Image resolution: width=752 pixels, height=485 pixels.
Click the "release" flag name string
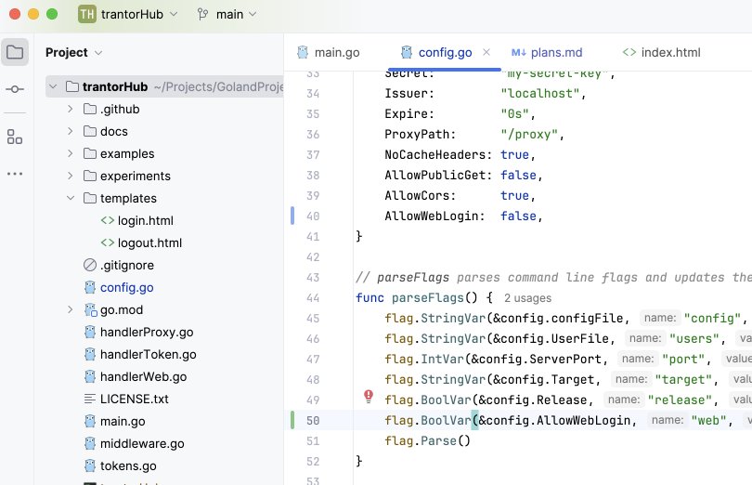tap(680, 400)
